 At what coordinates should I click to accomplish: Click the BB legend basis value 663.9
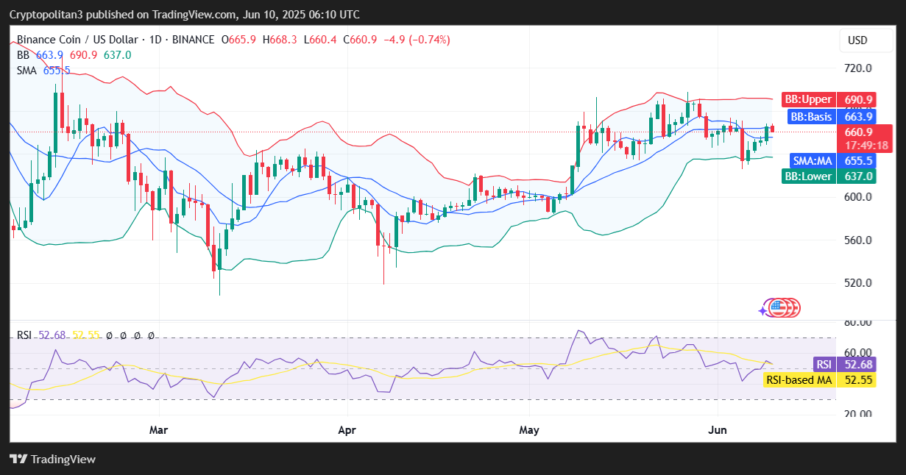click(x=49, y=55)
